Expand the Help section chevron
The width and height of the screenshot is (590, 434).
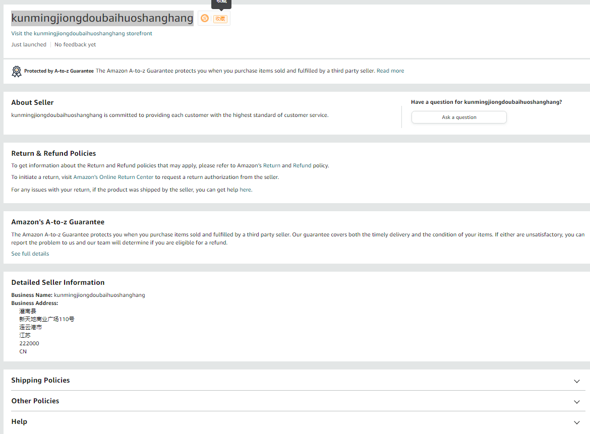click(576, 422)
